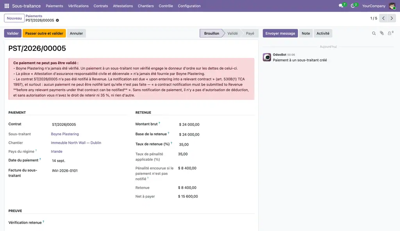Open the conversations messages icon

click(x=341, y=6)
